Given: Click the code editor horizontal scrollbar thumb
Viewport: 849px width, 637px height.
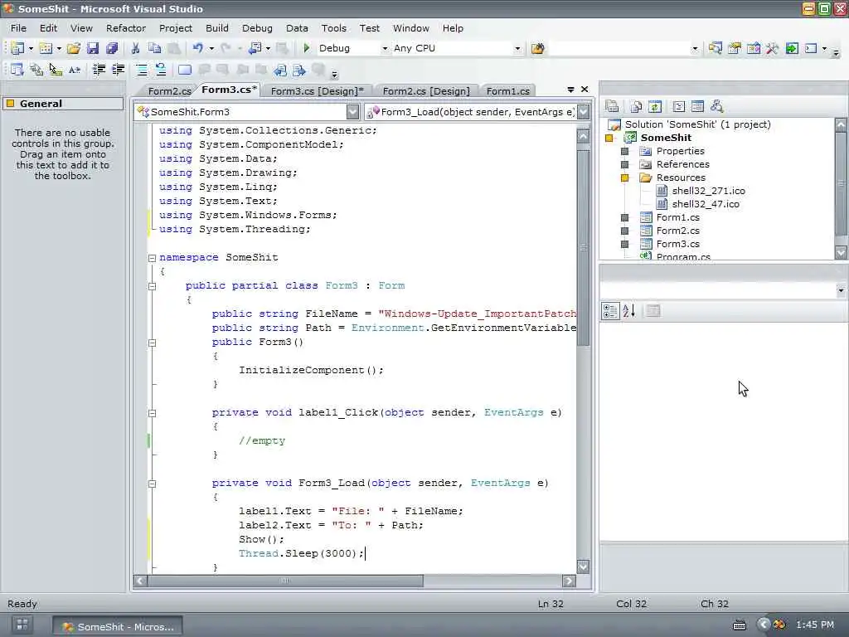Looking at the screenshot, I should tap(285, 581).
